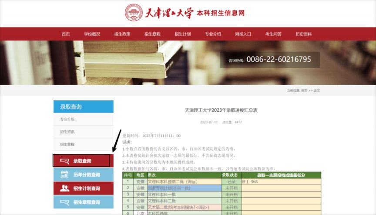Click the 地区 table header

(x=140, y=175)
